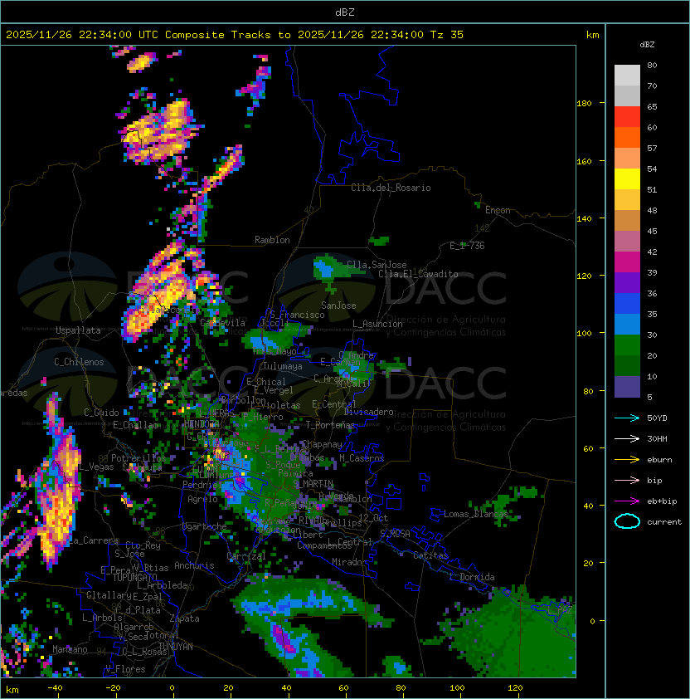The image size is (690, 699).
Task: Click the 'Encon' place label
Action: 498,210
